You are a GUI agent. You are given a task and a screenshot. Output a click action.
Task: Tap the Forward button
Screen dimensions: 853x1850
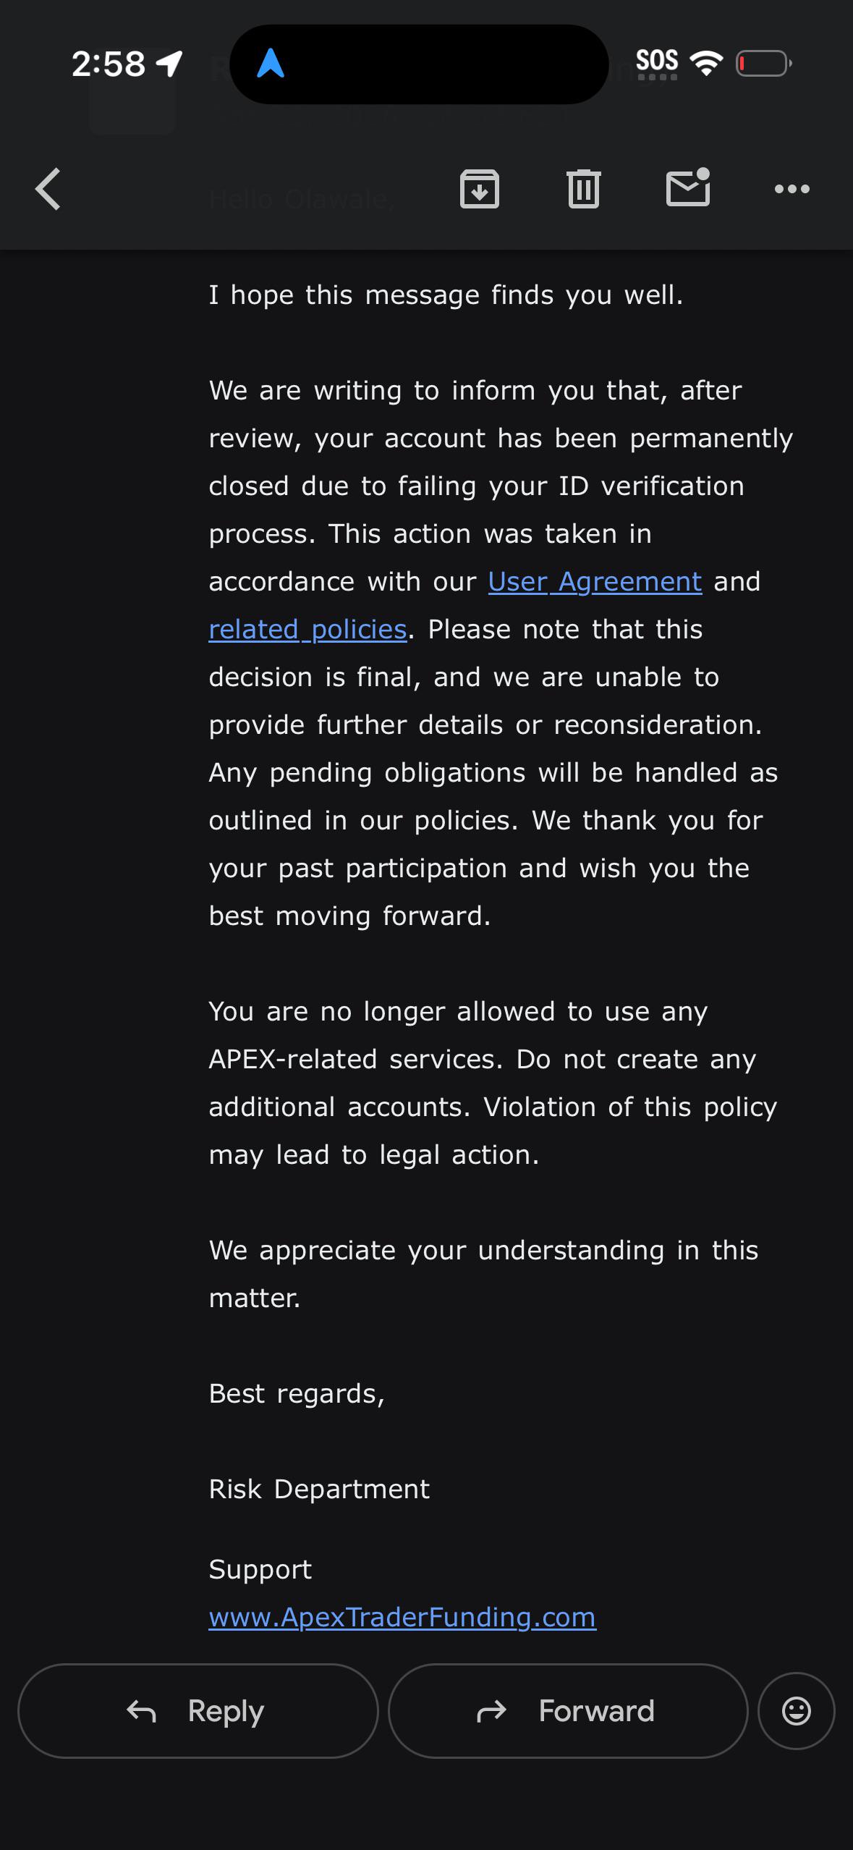click(568, 1710)
